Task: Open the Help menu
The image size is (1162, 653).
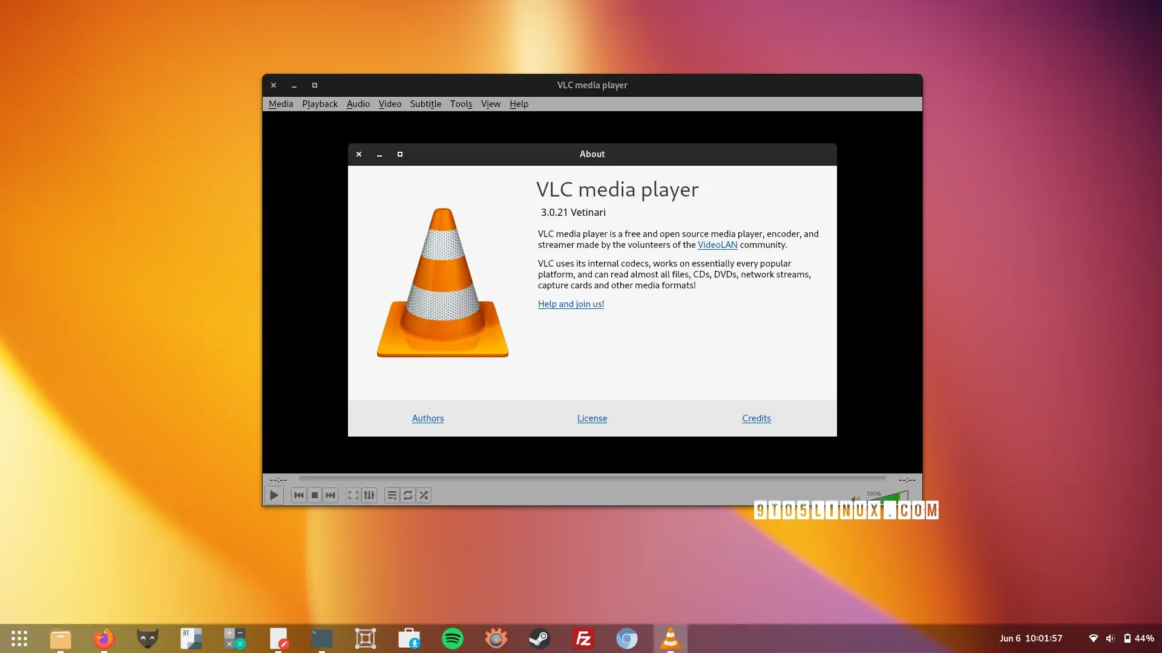Action: click(x=519, y=104)
